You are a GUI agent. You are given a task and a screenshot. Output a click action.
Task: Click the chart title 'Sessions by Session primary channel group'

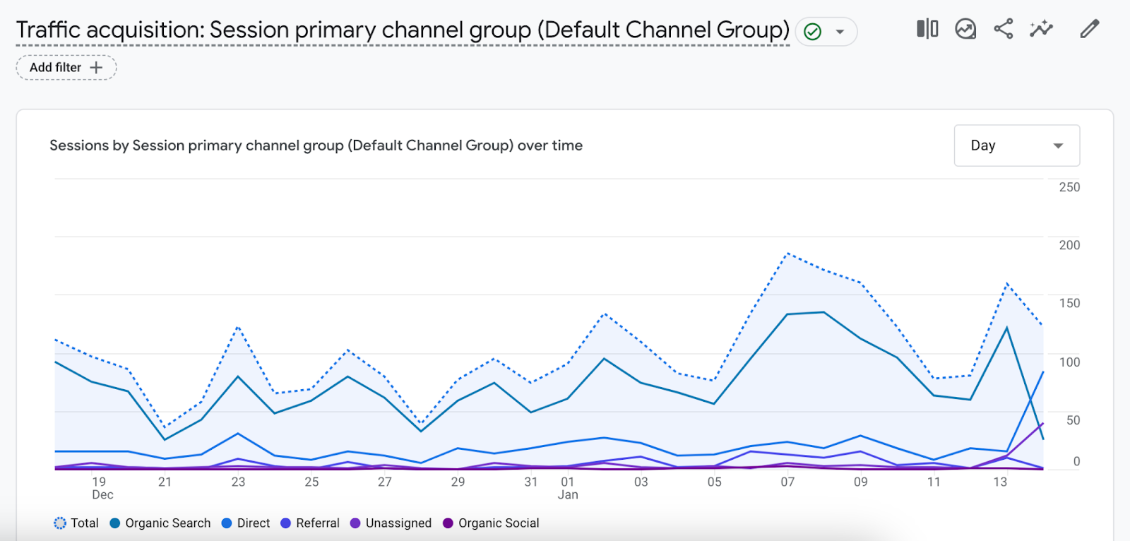[x=316, y=145]
